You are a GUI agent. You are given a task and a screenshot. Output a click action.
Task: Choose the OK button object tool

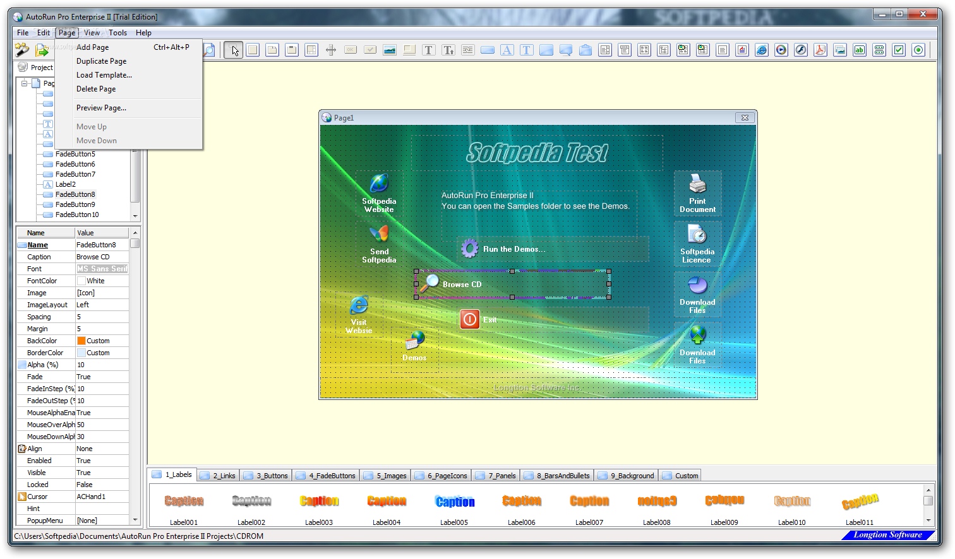pyautogui.click(x=351, y=50)
